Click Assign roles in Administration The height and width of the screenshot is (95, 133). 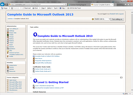point(13,33)
